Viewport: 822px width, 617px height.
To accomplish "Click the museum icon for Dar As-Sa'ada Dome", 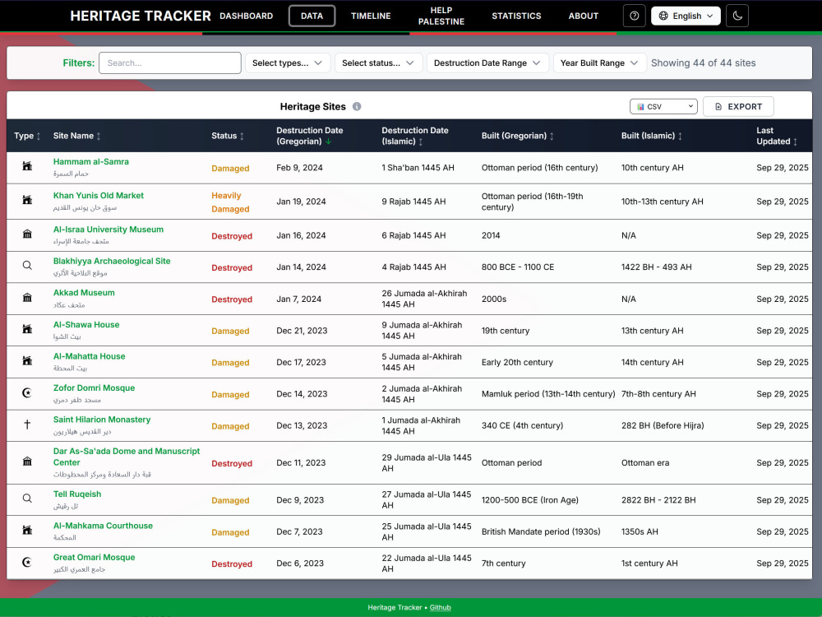I will point(27,462).
